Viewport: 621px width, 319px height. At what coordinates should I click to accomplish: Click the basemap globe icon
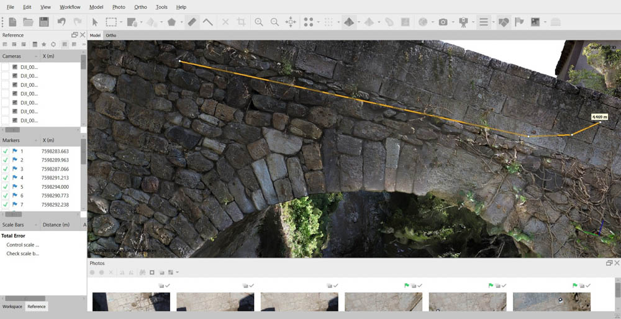[423, 22]
